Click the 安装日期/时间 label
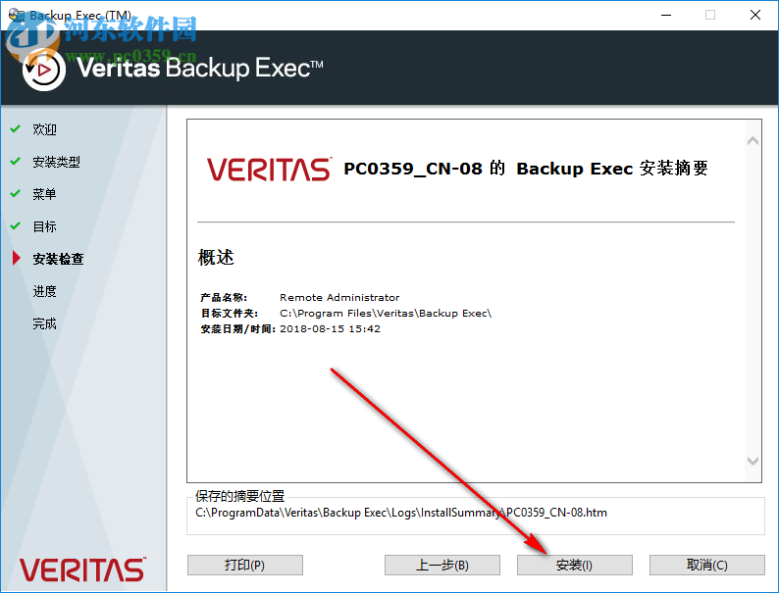The height and width of the screenshot is (593, 779). [238, 328]
